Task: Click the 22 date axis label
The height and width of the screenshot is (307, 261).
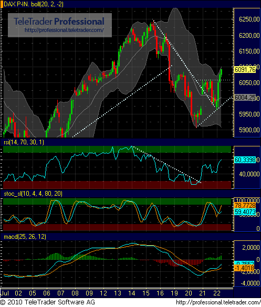Action: [217, 293]
